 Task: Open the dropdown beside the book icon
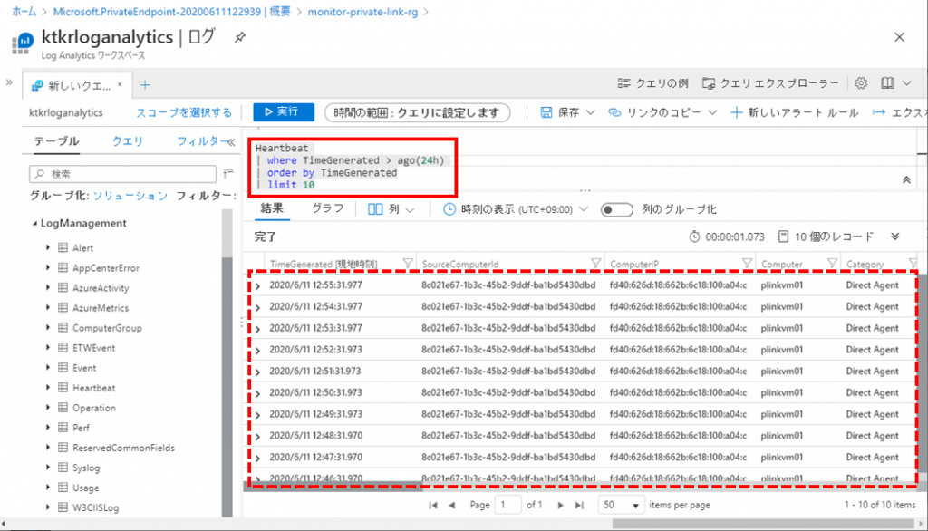907,83
